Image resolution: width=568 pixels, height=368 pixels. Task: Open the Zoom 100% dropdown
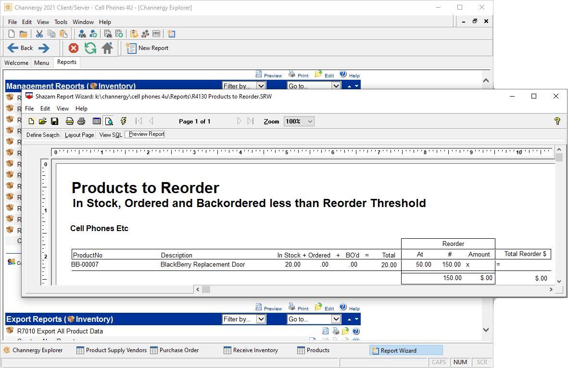pyautogui.click(x=299, y=121)
